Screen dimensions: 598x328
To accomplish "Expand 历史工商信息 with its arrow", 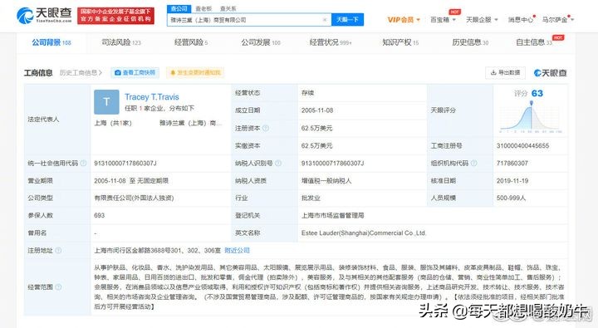I will pos(81,72).
